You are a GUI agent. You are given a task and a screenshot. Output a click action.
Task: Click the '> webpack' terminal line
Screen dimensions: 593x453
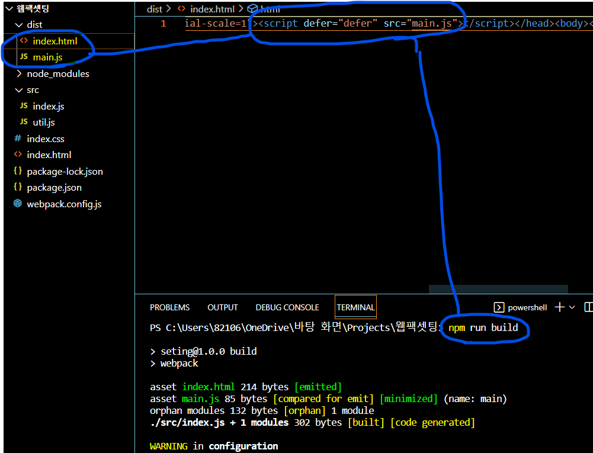pyautogui.click(x=174, y=364)
